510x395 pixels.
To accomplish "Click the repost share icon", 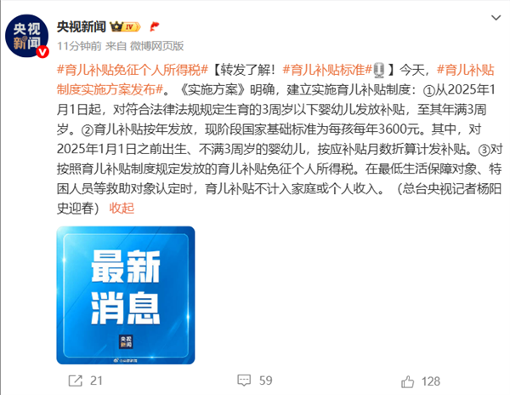I will [76, 381].
